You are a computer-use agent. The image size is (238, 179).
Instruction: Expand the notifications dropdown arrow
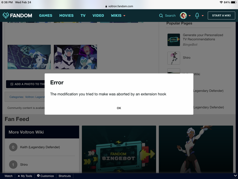click(x=203, y=15)
